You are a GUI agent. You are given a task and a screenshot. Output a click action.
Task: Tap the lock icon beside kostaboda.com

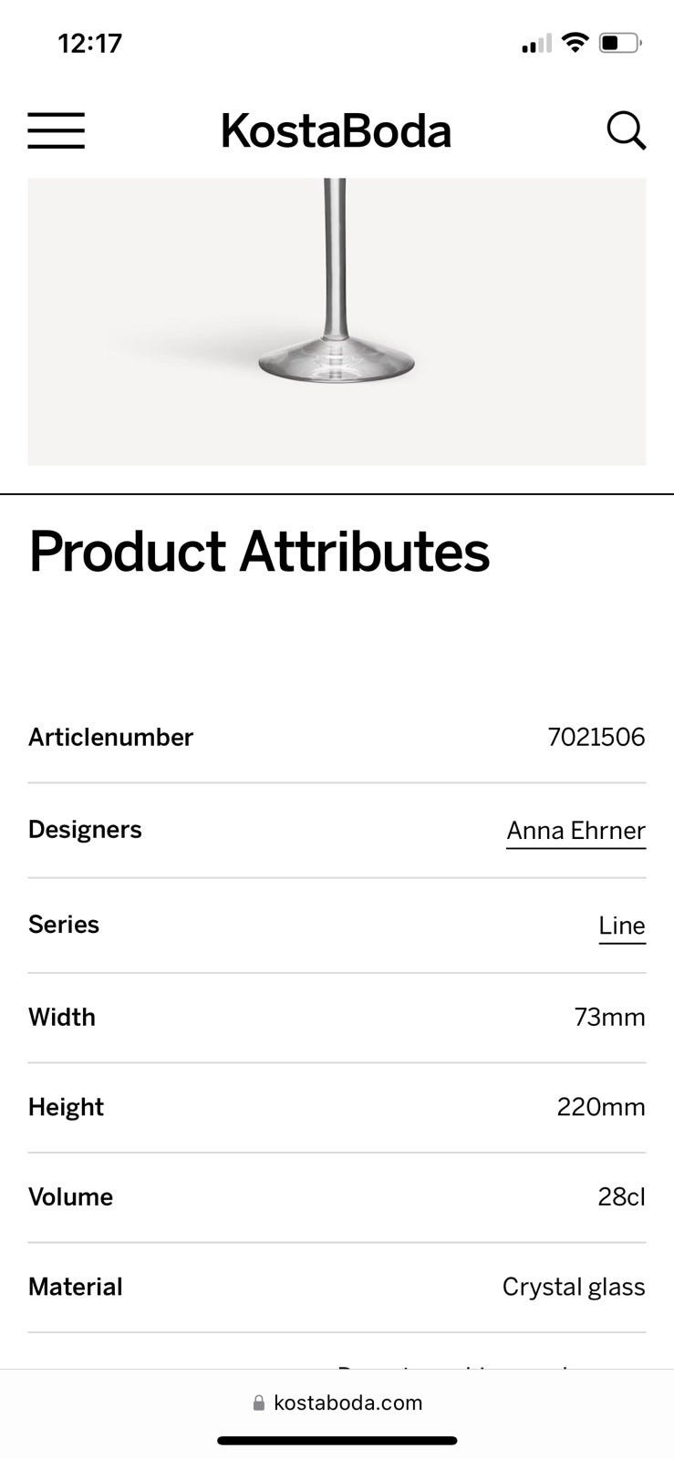pos(259,1403)
